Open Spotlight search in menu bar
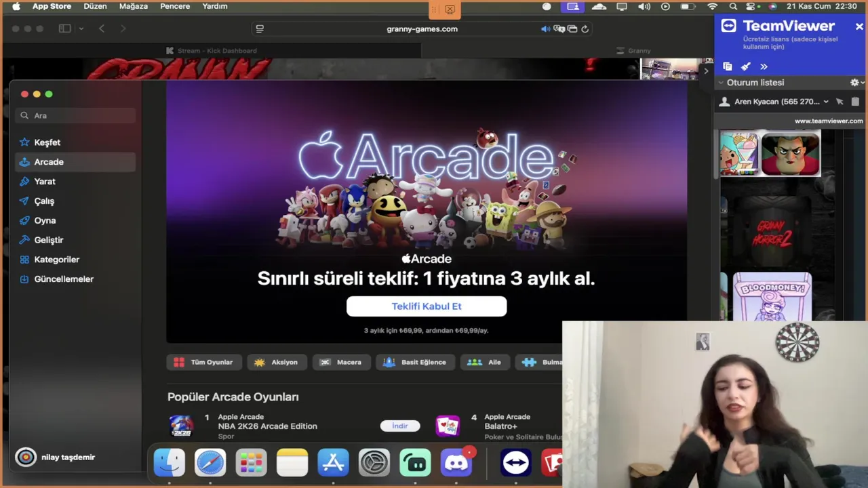 click(733, 6)
